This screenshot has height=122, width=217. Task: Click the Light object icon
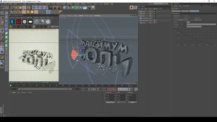tap(93, 7)
